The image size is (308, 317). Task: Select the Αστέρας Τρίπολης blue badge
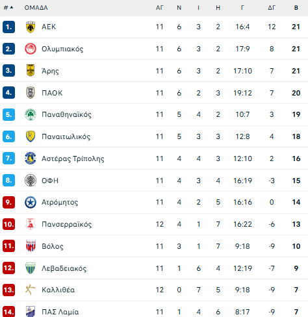click(x=31, y=158)
